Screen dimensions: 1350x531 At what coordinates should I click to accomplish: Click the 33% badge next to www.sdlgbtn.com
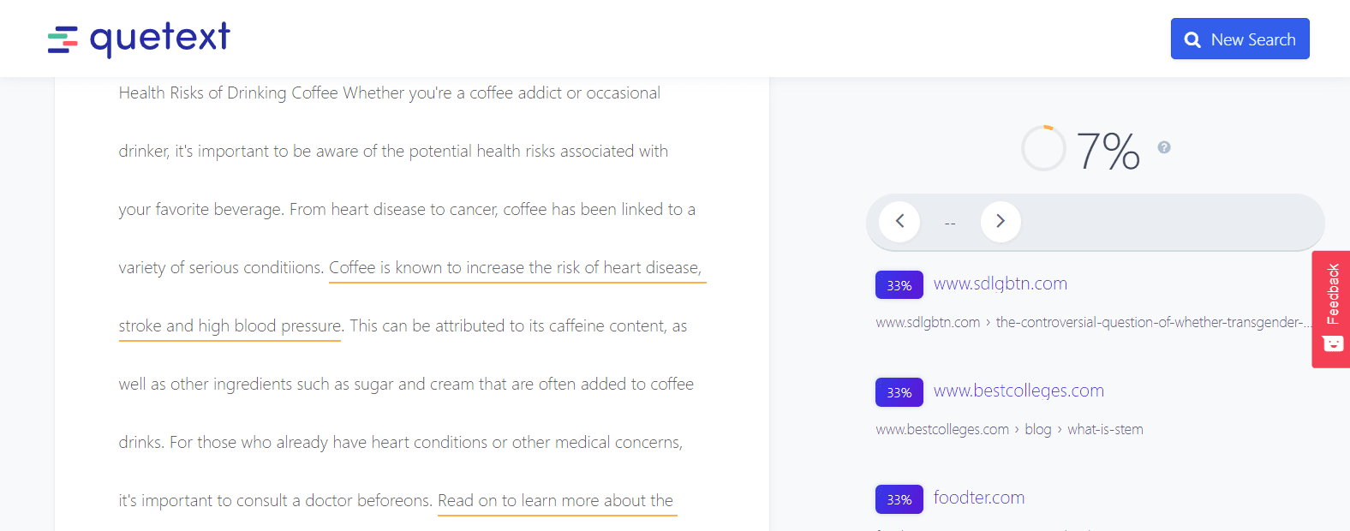coord(899,285)
